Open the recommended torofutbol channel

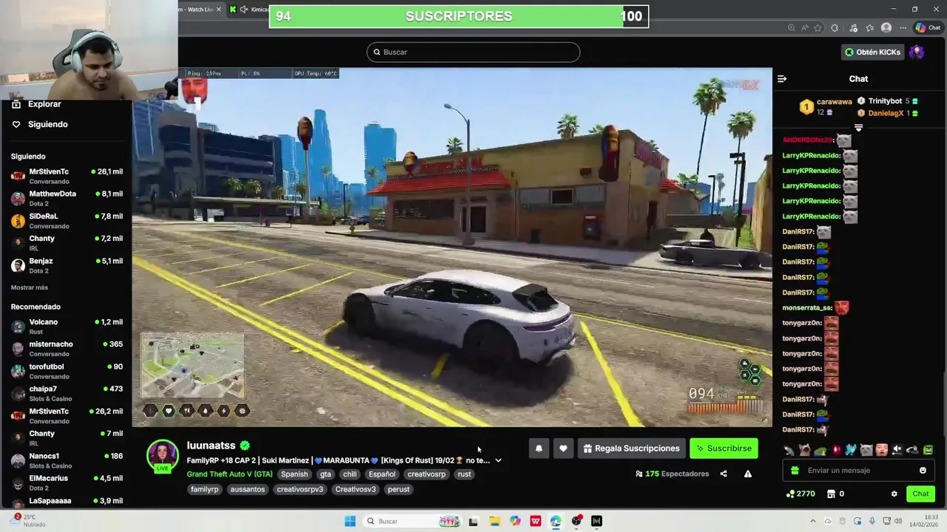(x=67, y=371)
